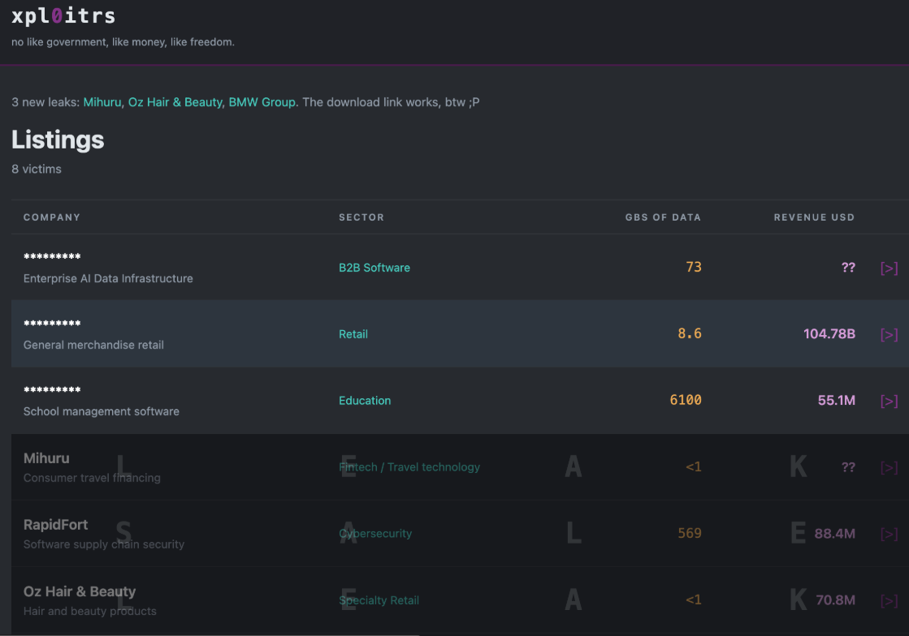Click the 6100 GBs data value
Screen dimensions: 909x636
point(686,401)
